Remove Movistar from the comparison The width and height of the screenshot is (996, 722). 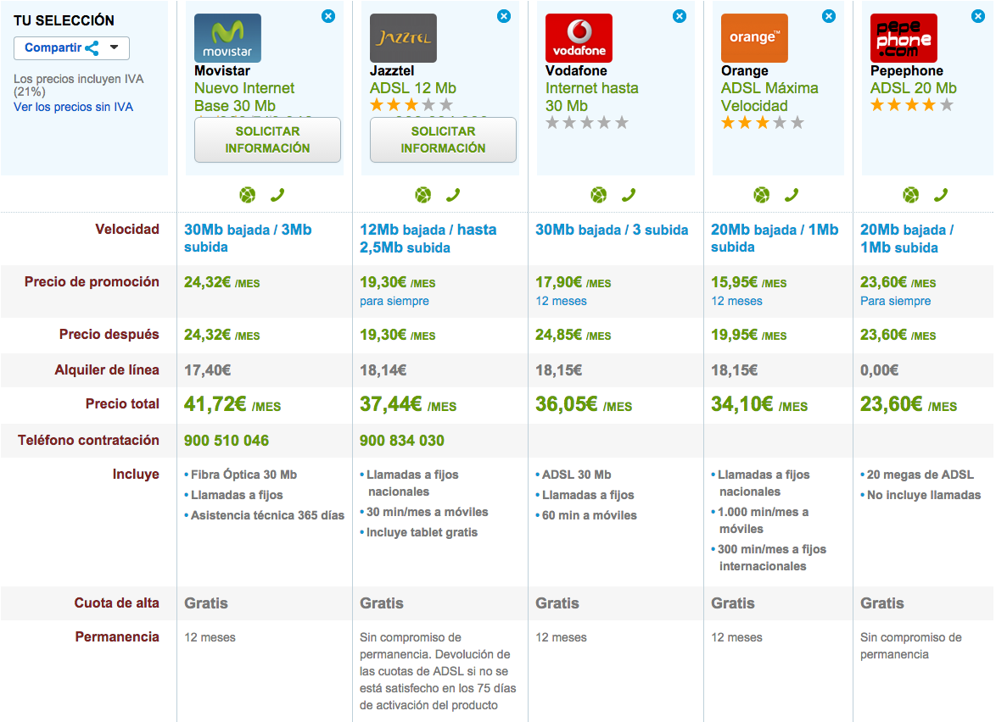click(x=328, y=16)
